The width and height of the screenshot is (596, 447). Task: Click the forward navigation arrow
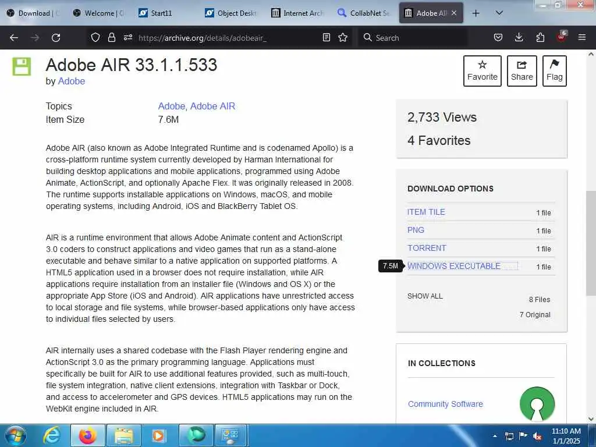[35, 38]
